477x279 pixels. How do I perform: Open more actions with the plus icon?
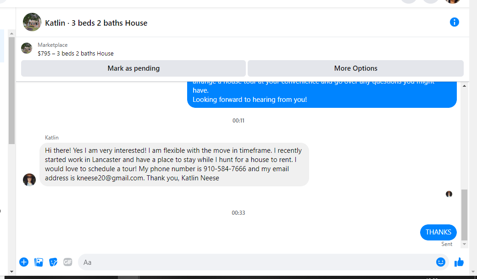tap(24, 262)
